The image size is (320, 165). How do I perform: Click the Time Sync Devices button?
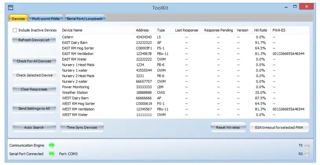pos(82,128)
